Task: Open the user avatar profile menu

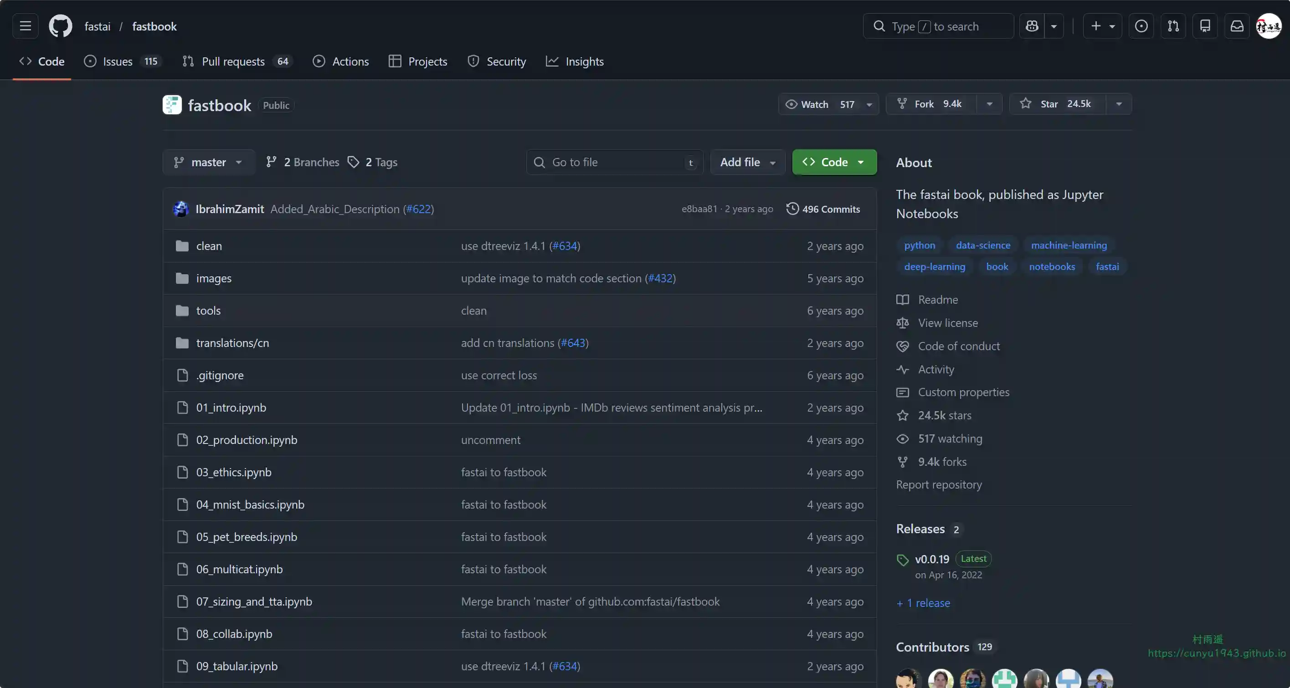Action: pyautogui.click(x=1269, y=26)
